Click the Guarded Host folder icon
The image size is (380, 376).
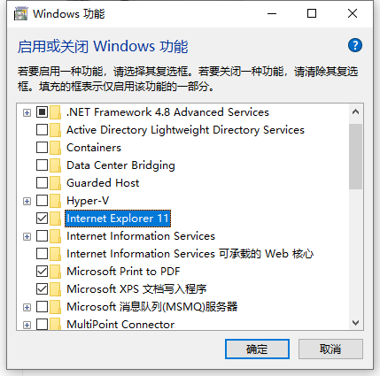click(56, 183)
